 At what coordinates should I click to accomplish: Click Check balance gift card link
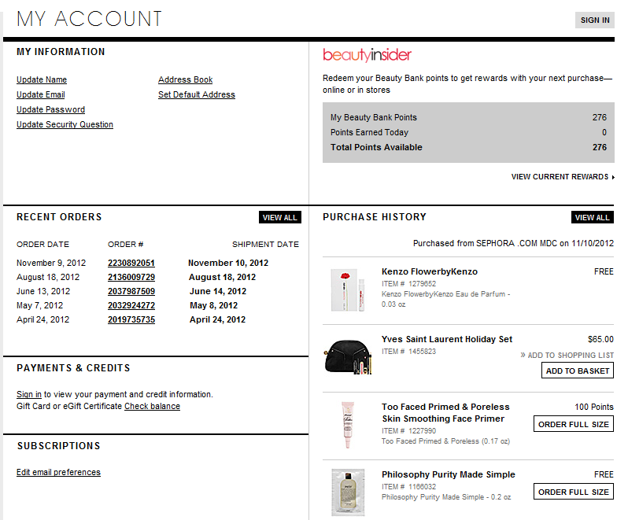pos(152,406)
